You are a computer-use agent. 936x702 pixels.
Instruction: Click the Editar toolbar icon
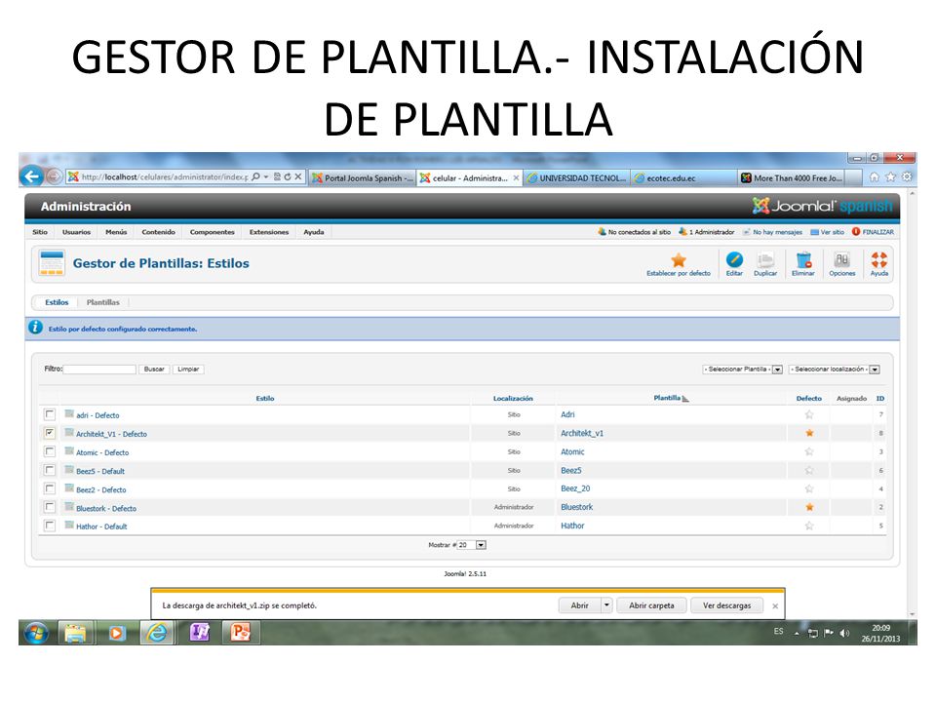(x=734, y=259)
